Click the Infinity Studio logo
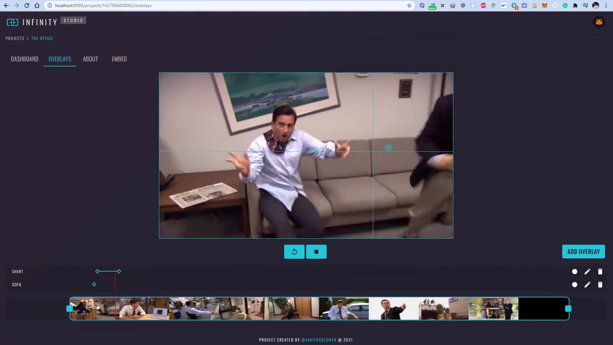Image resolution: width=613 pixels, height=345 pixels. pyautogui.click(x=32, y=22)
